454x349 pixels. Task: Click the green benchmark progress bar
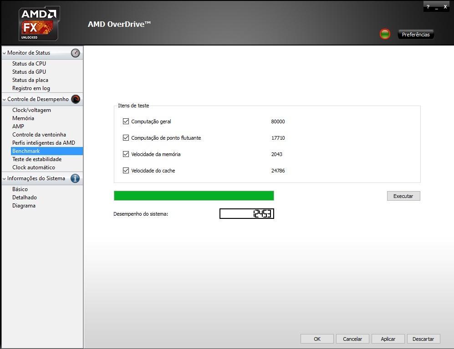(x=194, y=196)
